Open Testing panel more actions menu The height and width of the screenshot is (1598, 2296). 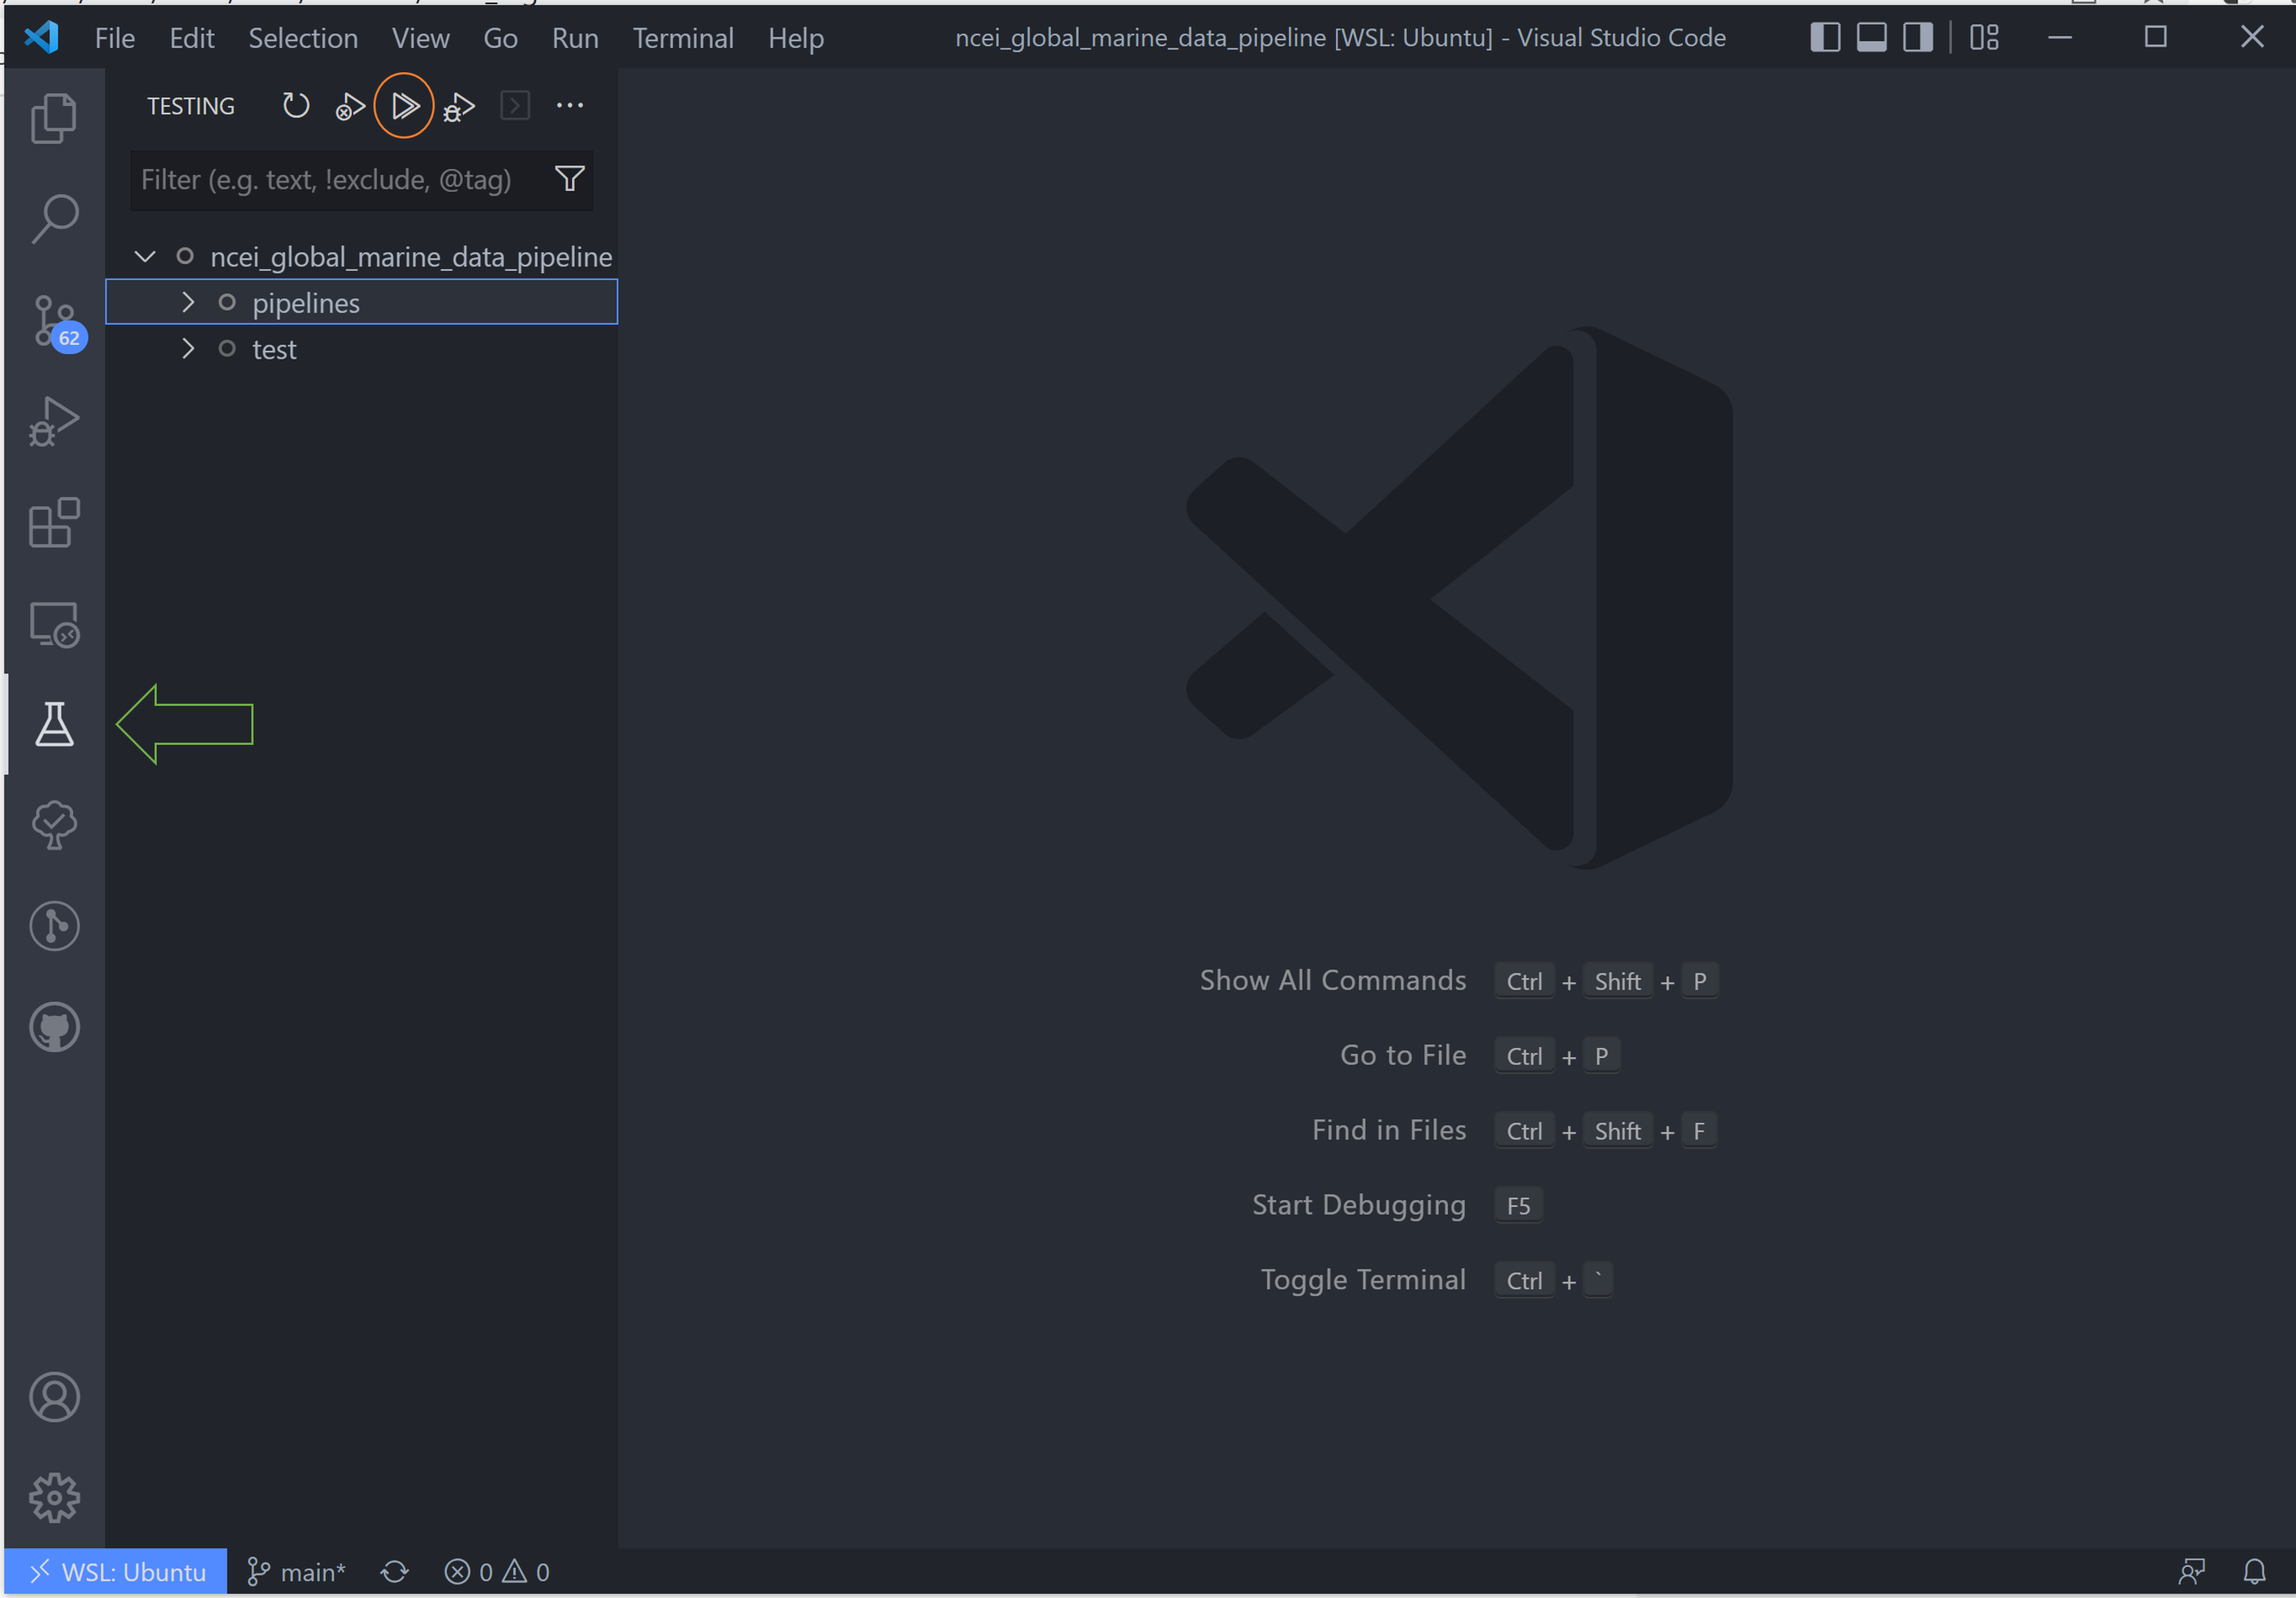point(569,105)
